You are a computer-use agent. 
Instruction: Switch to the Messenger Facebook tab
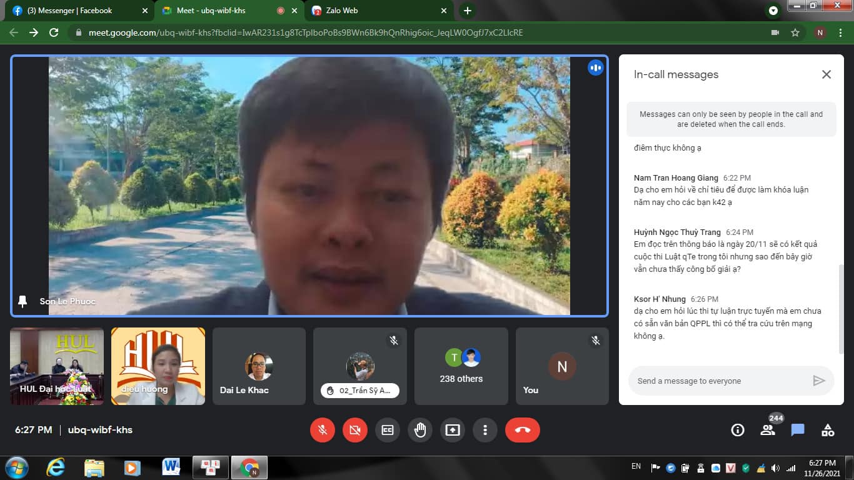point(75,11)
